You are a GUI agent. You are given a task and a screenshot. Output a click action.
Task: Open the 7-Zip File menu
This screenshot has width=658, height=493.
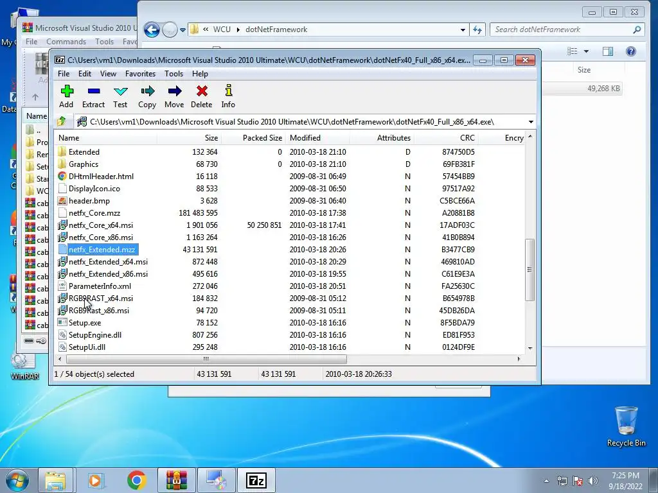[x=64, y=74]
